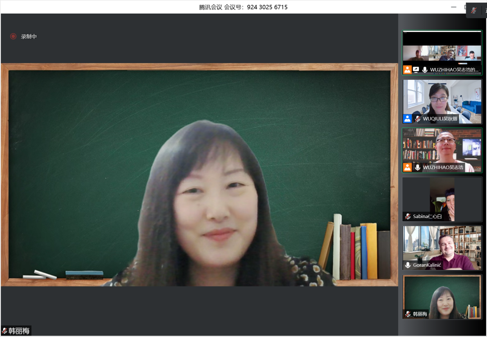This screenshot has height=337, width=487.
Task: Click orange host icon on WUZHIHAO bookshelf tile
Action: (x=408, y=168)
